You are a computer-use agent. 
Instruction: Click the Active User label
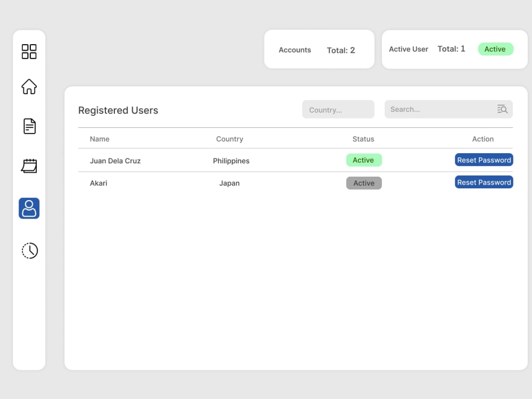click(408, 49)
